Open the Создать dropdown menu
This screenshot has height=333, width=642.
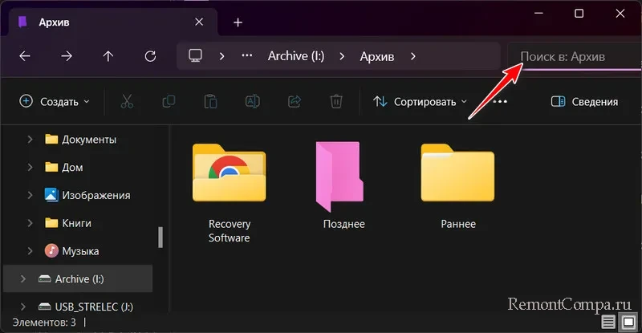pyautogui.click(x=55, y=102)
